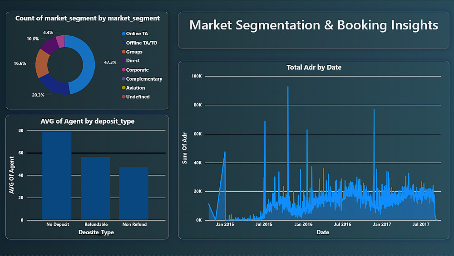Click the Refundable bar
The height and width of the screenshot is (256, 454).
(x=95, y=188)
